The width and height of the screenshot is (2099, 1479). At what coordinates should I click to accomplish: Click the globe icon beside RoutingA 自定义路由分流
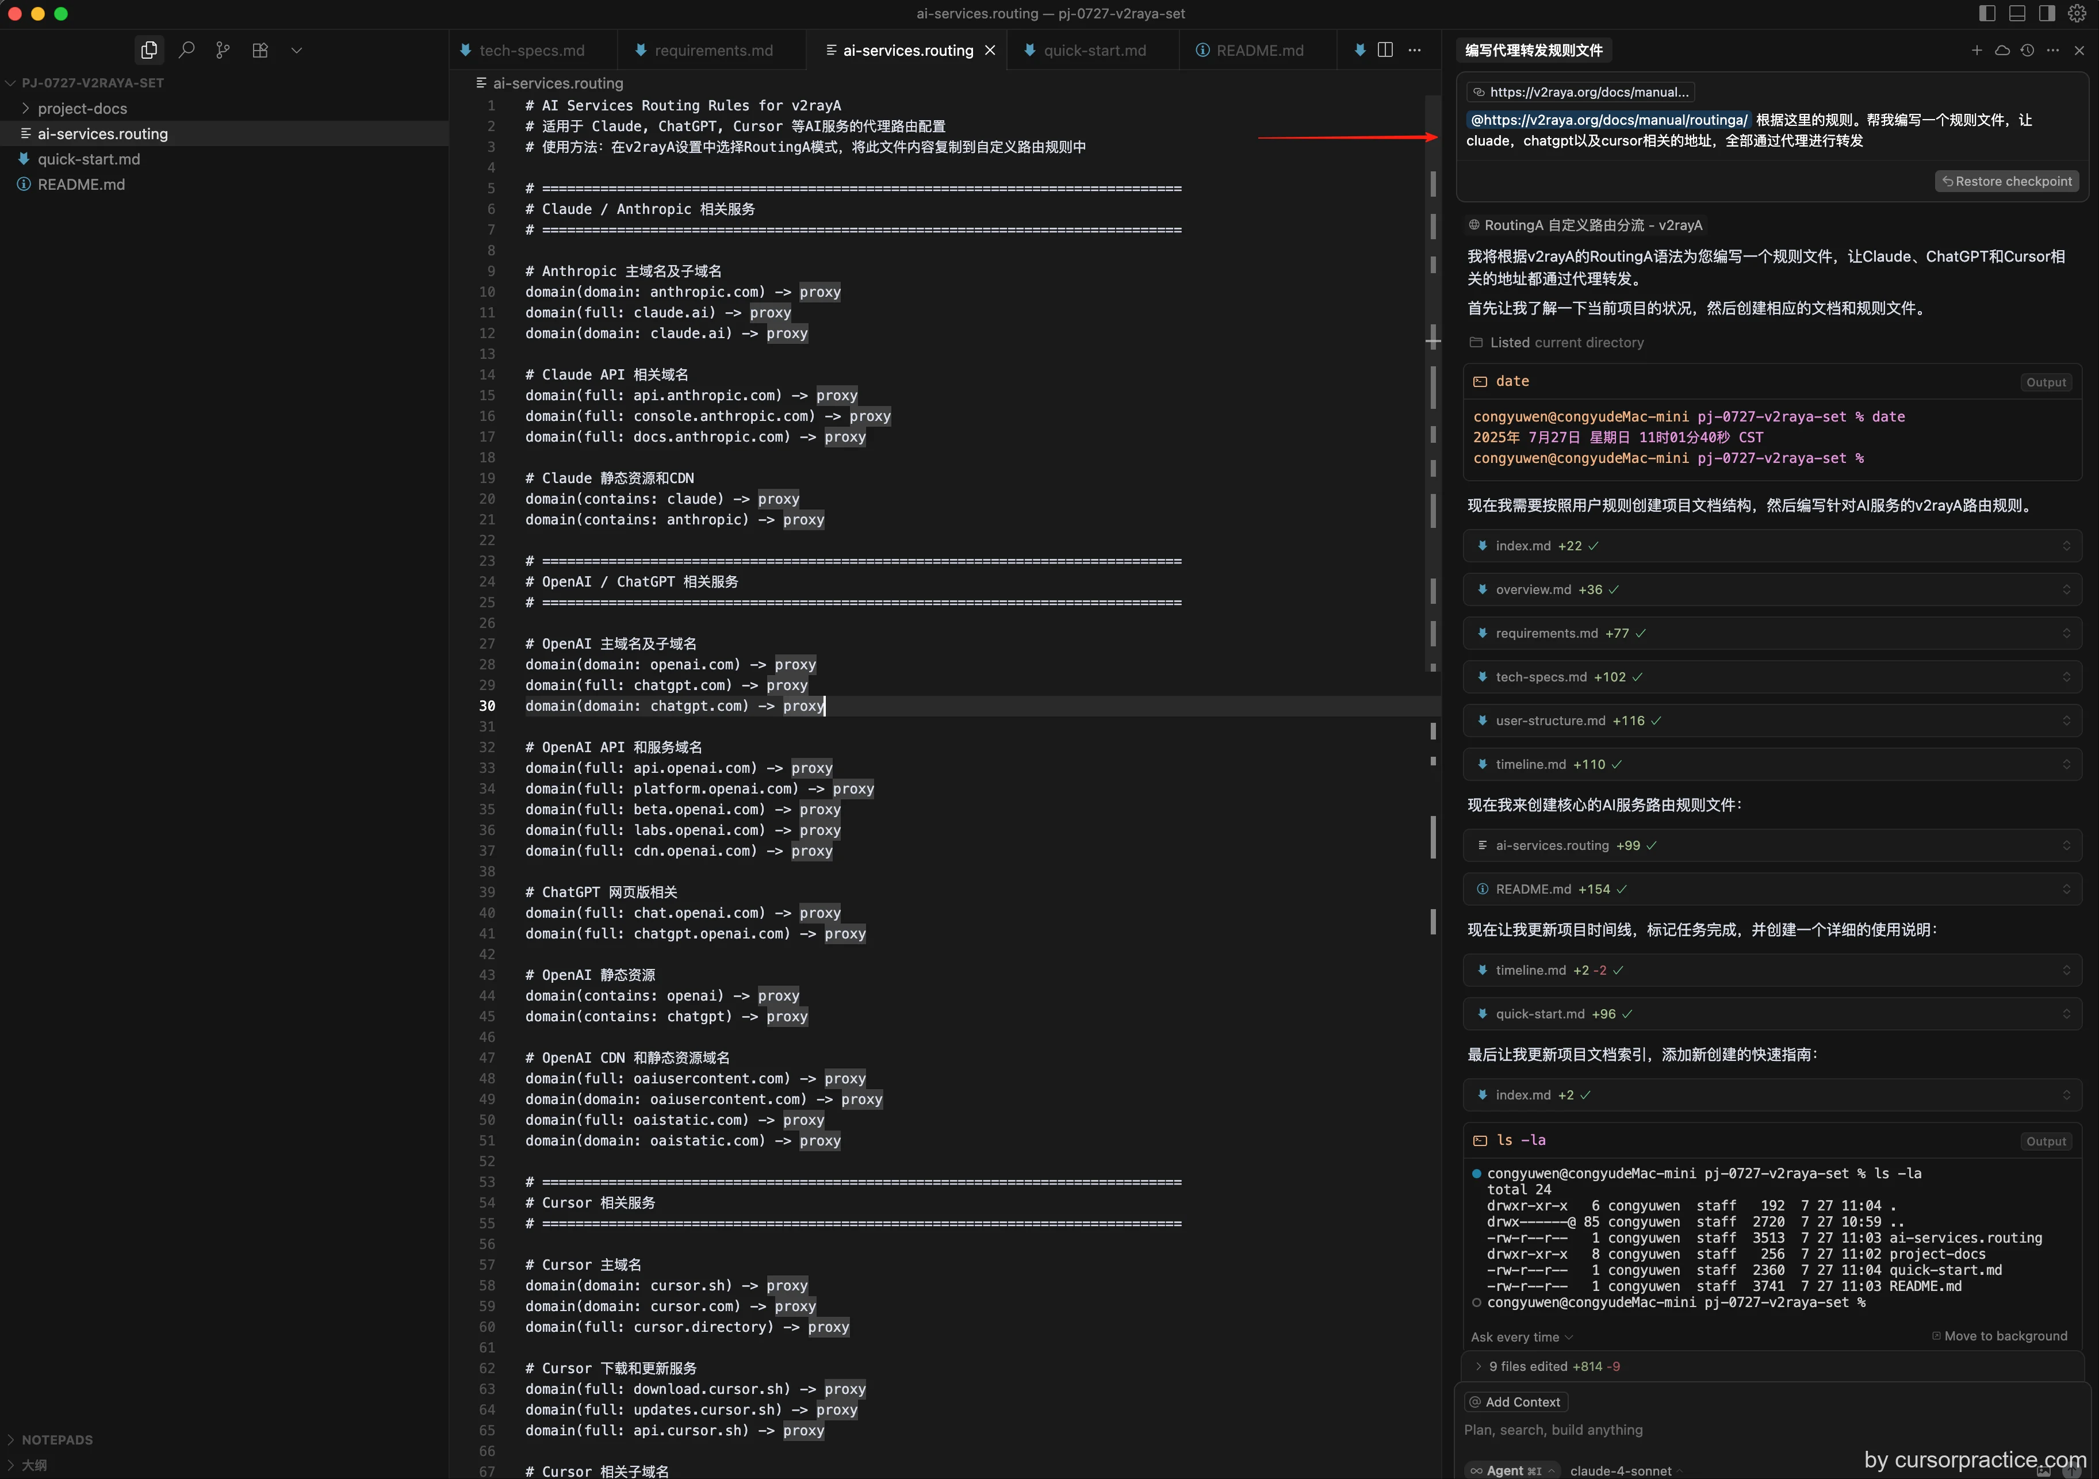tap(1474, 225)
